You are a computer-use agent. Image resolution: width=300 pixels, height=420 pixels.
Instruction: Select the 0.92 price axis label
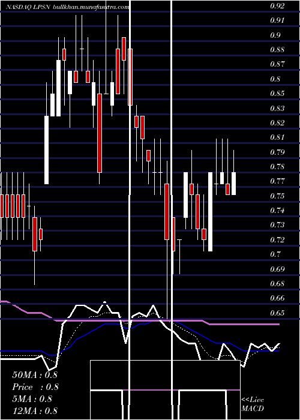[x=277, y=5]
